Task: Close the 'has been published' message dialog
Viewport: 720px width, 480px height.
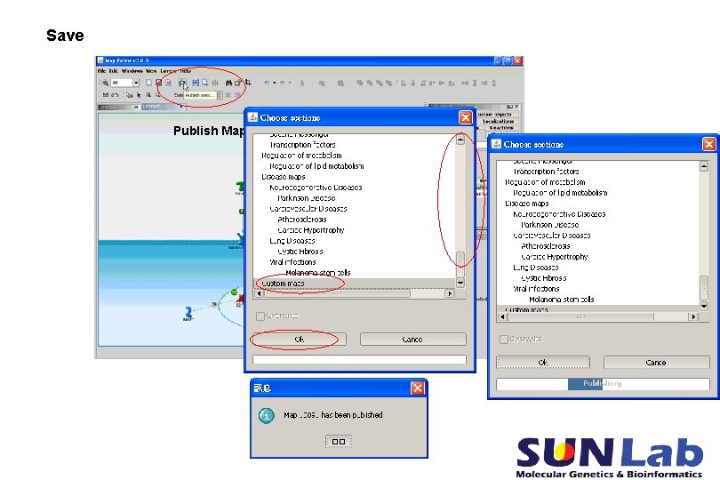Action: coord(418,388)
